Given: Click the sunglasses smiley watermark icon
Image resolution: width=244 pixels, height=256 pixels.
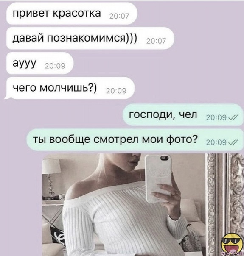Looking at the screenshot, I should click(232, 243).
